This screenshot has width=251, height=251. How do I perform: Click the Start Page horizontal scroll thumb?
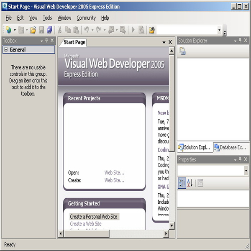(x=87, y=234)
